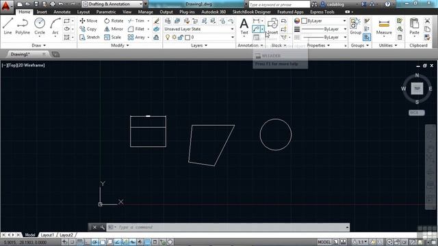This screenshot has width=438, height=246.
Task: Open the Parametric ribbon tab
Action: click(x=106, y=12)
